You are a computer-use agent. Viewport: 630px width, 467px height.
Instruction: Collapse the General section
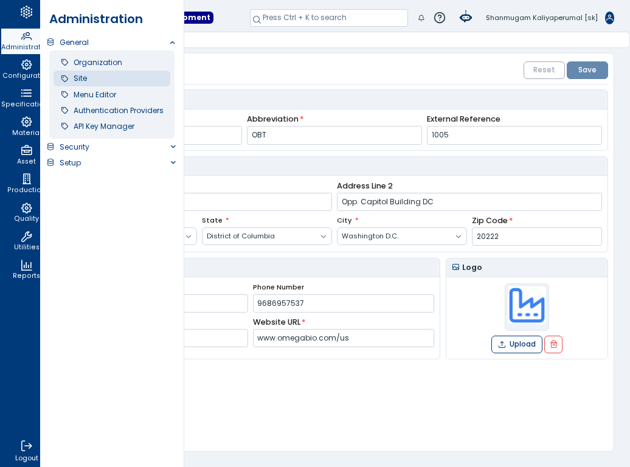point(172,43)
